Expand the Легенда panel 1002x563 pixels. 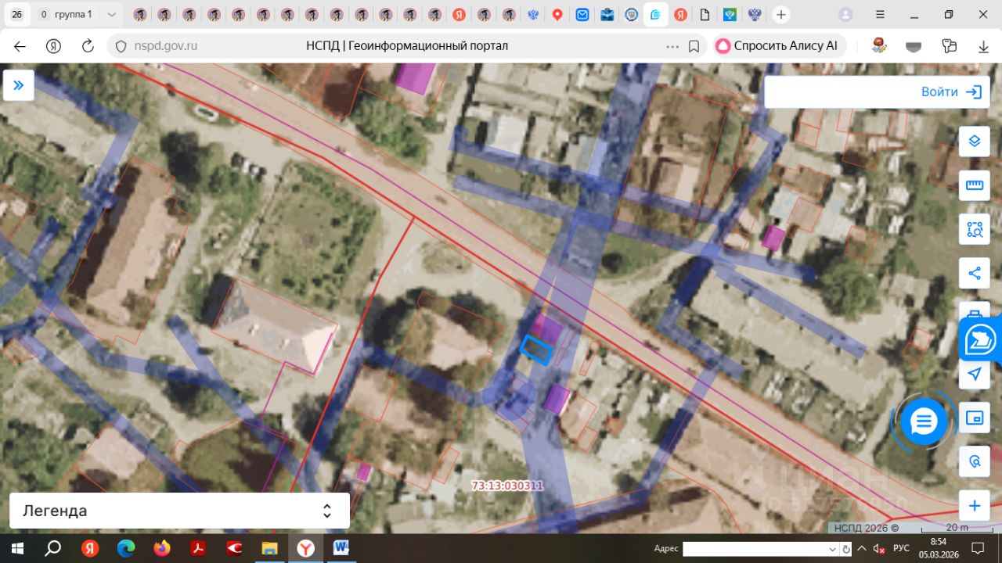327,511
